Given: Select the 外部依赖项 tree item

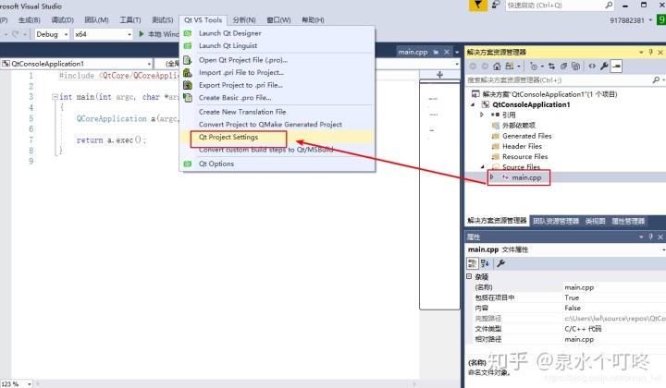Looking at the screenshot, I should coord(519,126).
